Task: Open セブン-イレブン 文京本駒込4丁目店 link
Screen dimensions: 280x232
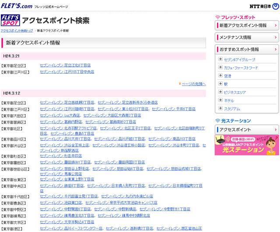Action: pyautogui.click(x=67, y=222)
